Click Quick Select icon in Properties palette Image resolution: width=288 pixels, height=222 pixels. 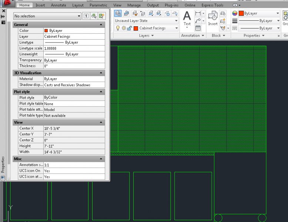(102, 16)
